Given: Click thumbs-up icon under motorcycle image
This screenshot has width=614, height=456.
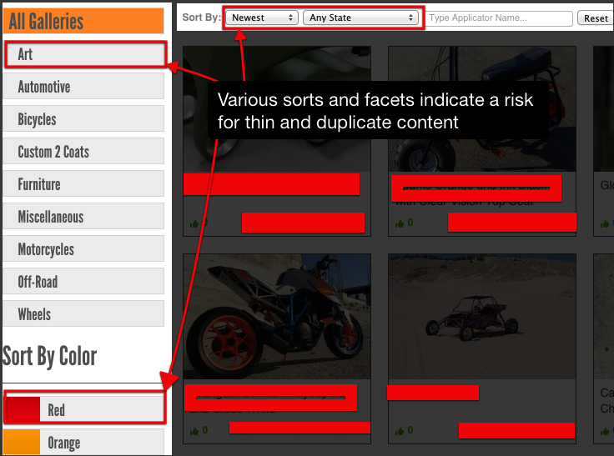Looking at the screenshot, I should [194, 430].
